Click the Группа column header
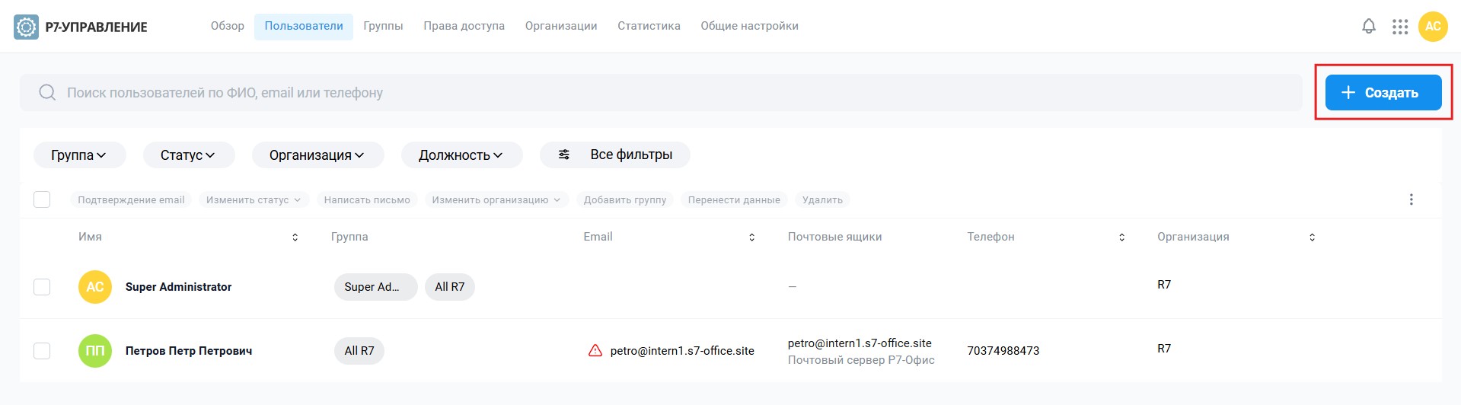The image size is (1461, 405). pos(349,237)
